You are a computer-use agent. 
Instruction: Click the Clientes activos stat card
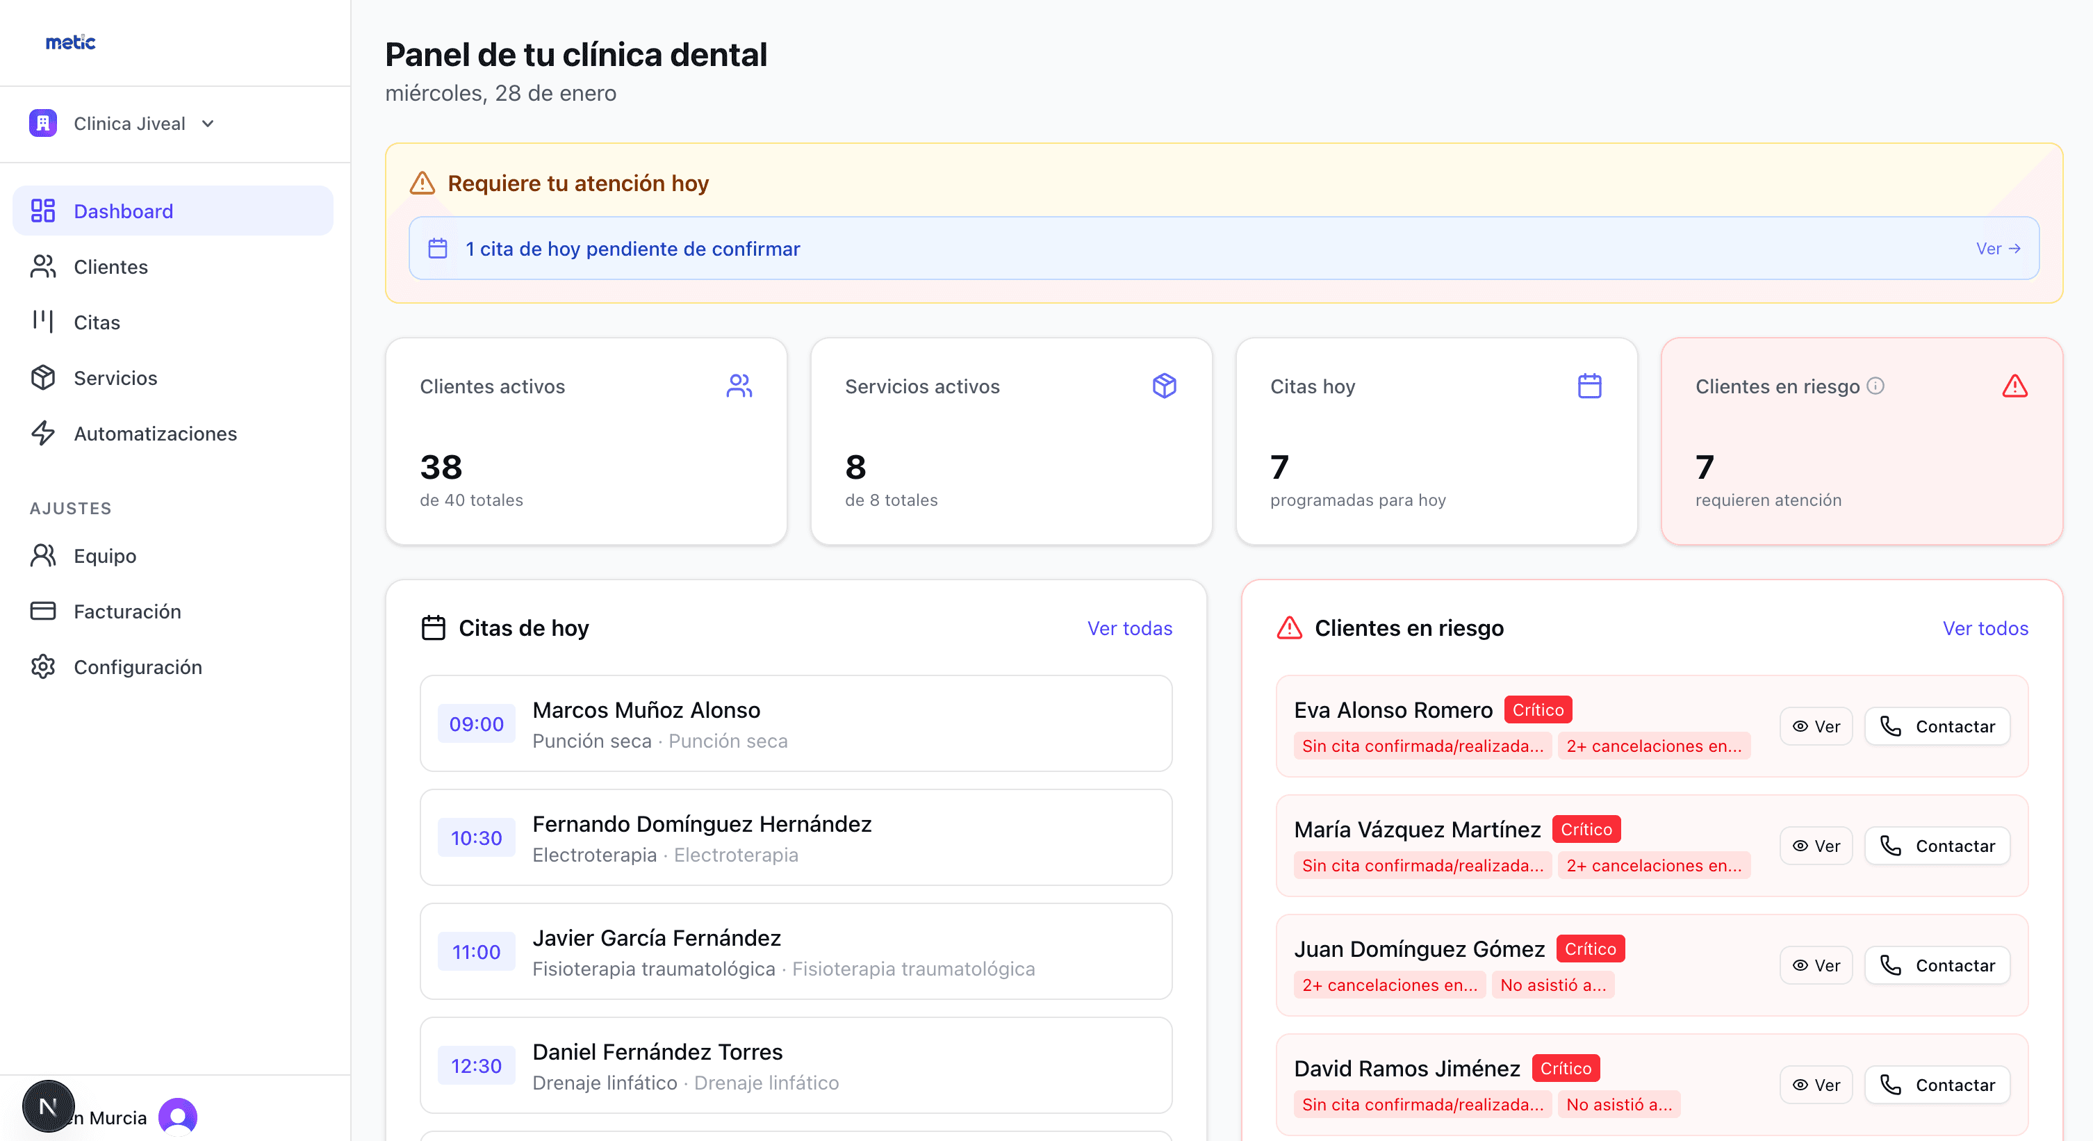point(586,441)
